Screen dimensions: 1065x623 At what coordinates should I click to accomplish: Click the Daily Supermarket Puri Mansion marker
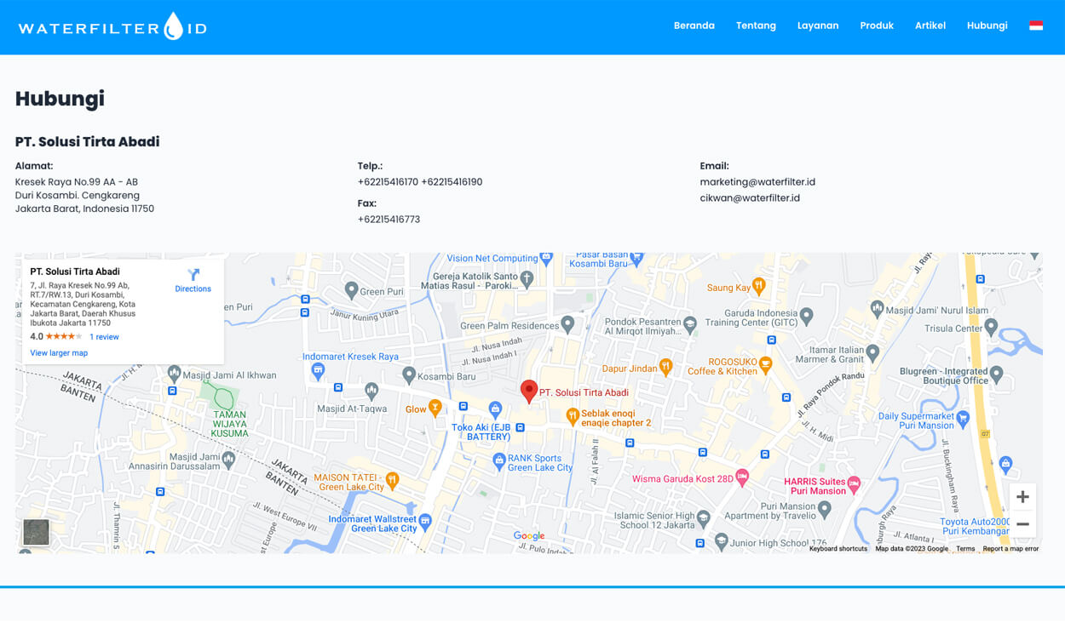pyautogui.click(x=963, y=417)
